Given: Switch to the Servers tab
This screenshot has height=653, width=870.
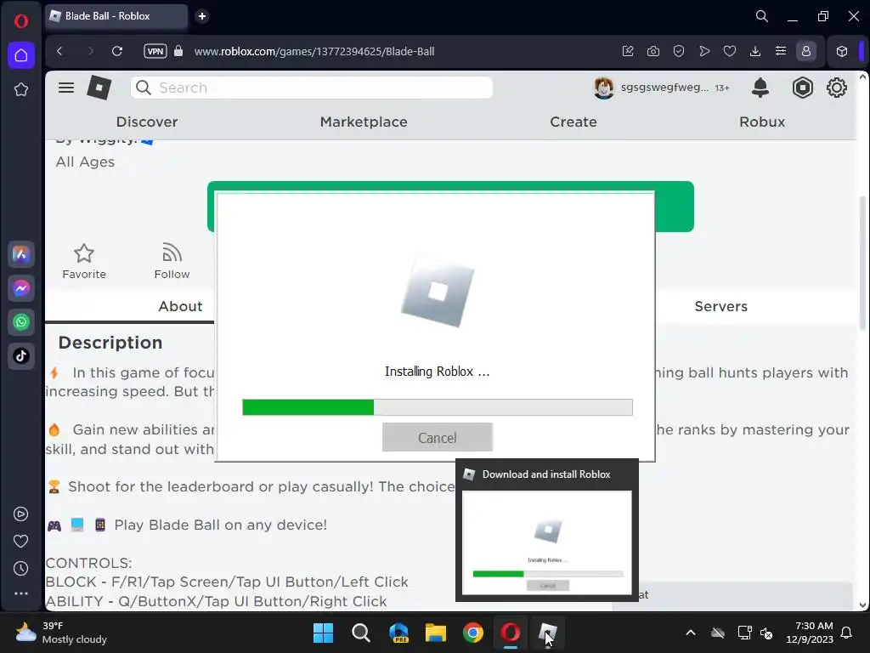Looking at the screenshot, I should click(x=720, y=306).
